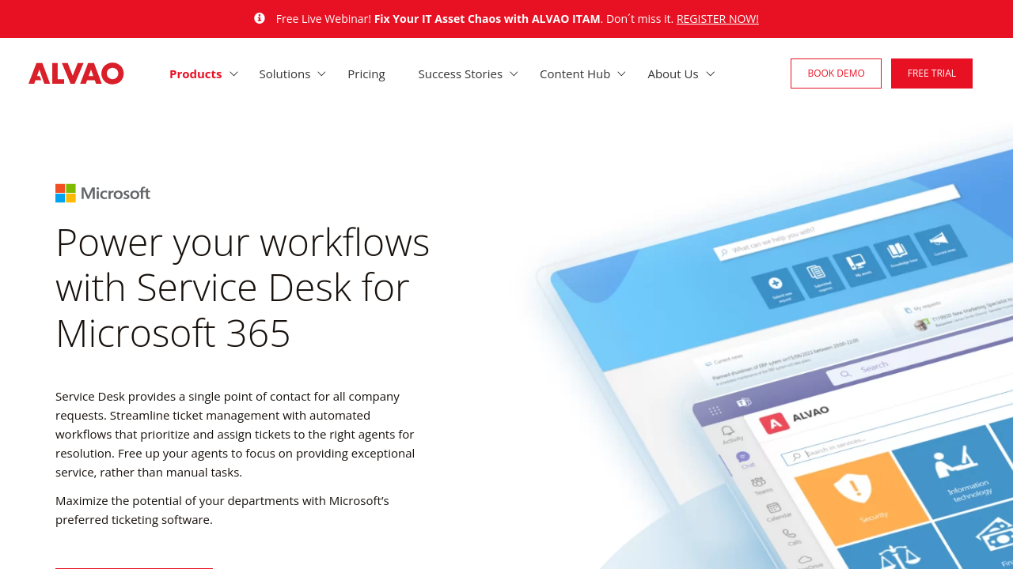
Task: Click the Microsoft logo above the headline
Action: click(x=103, y=194)
